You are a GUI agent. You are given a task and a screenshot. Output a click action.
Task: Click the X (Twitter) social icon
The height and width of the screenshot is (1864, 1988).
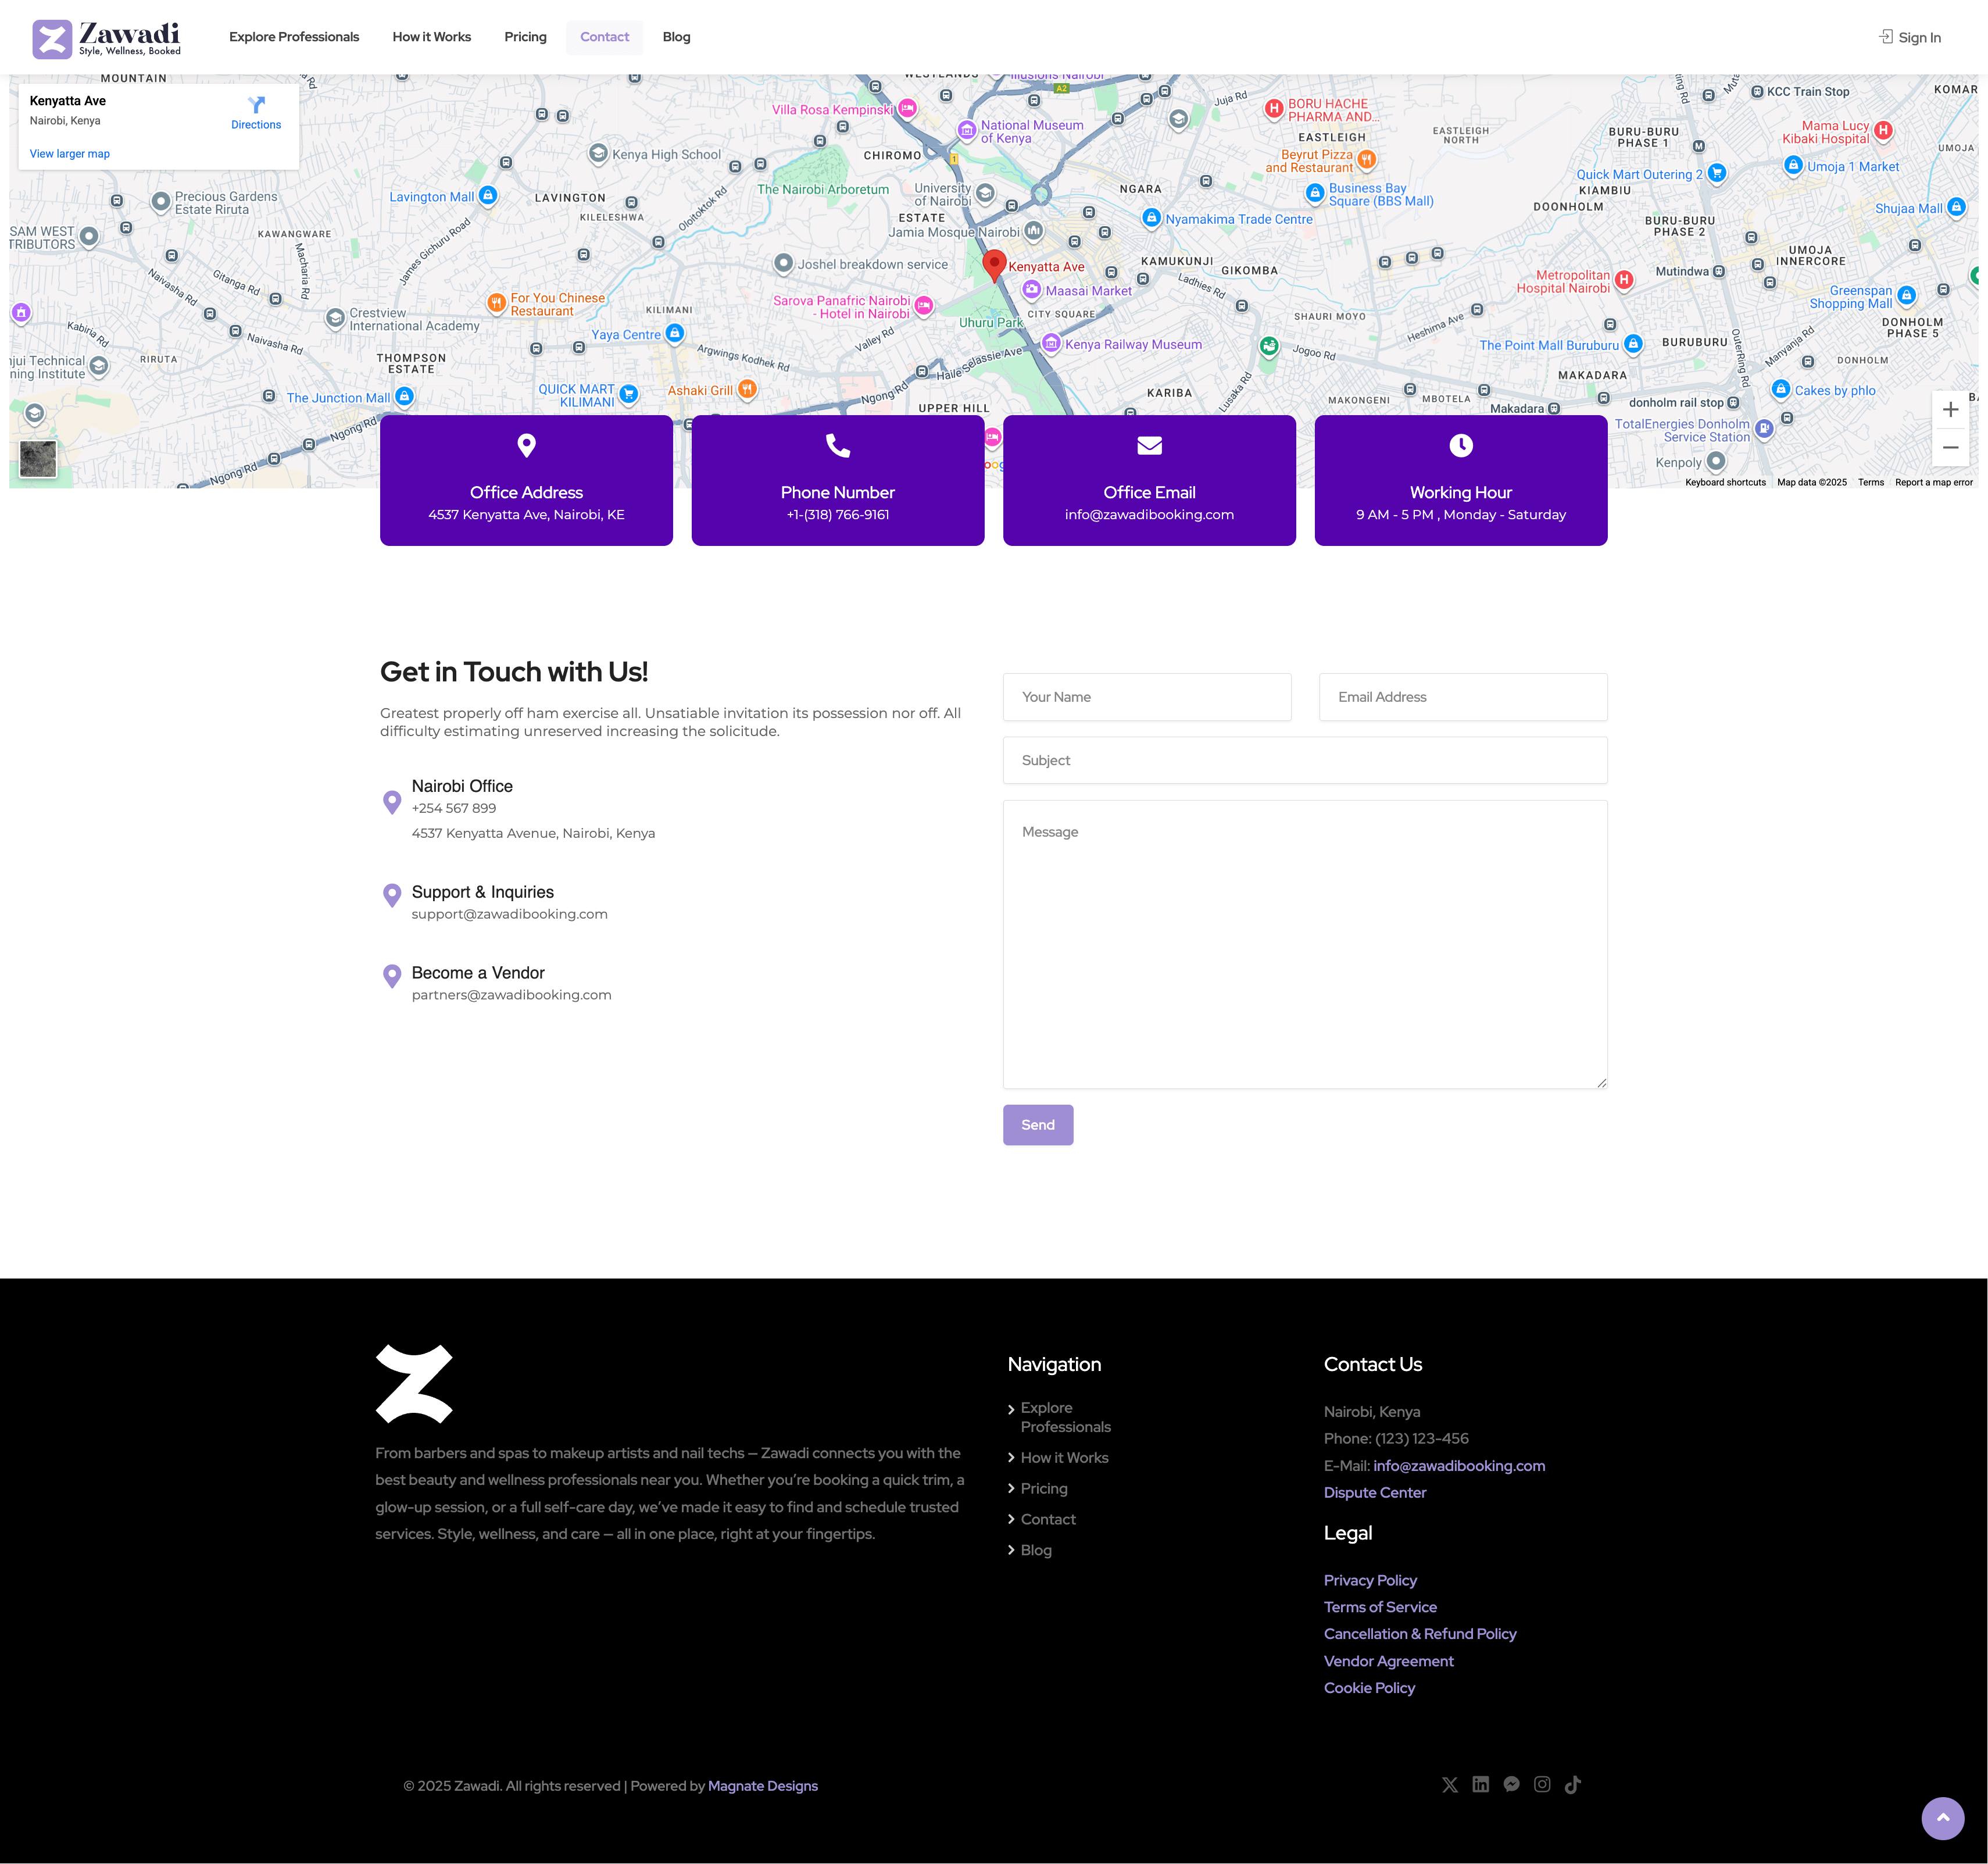point(1449,1785)
